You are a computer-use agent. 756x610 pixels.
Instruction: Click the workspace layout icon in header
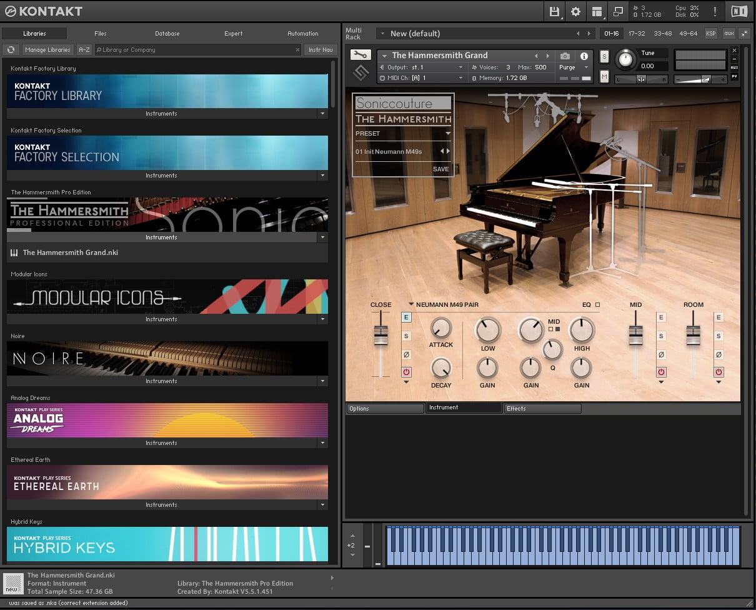pos(597,11)
